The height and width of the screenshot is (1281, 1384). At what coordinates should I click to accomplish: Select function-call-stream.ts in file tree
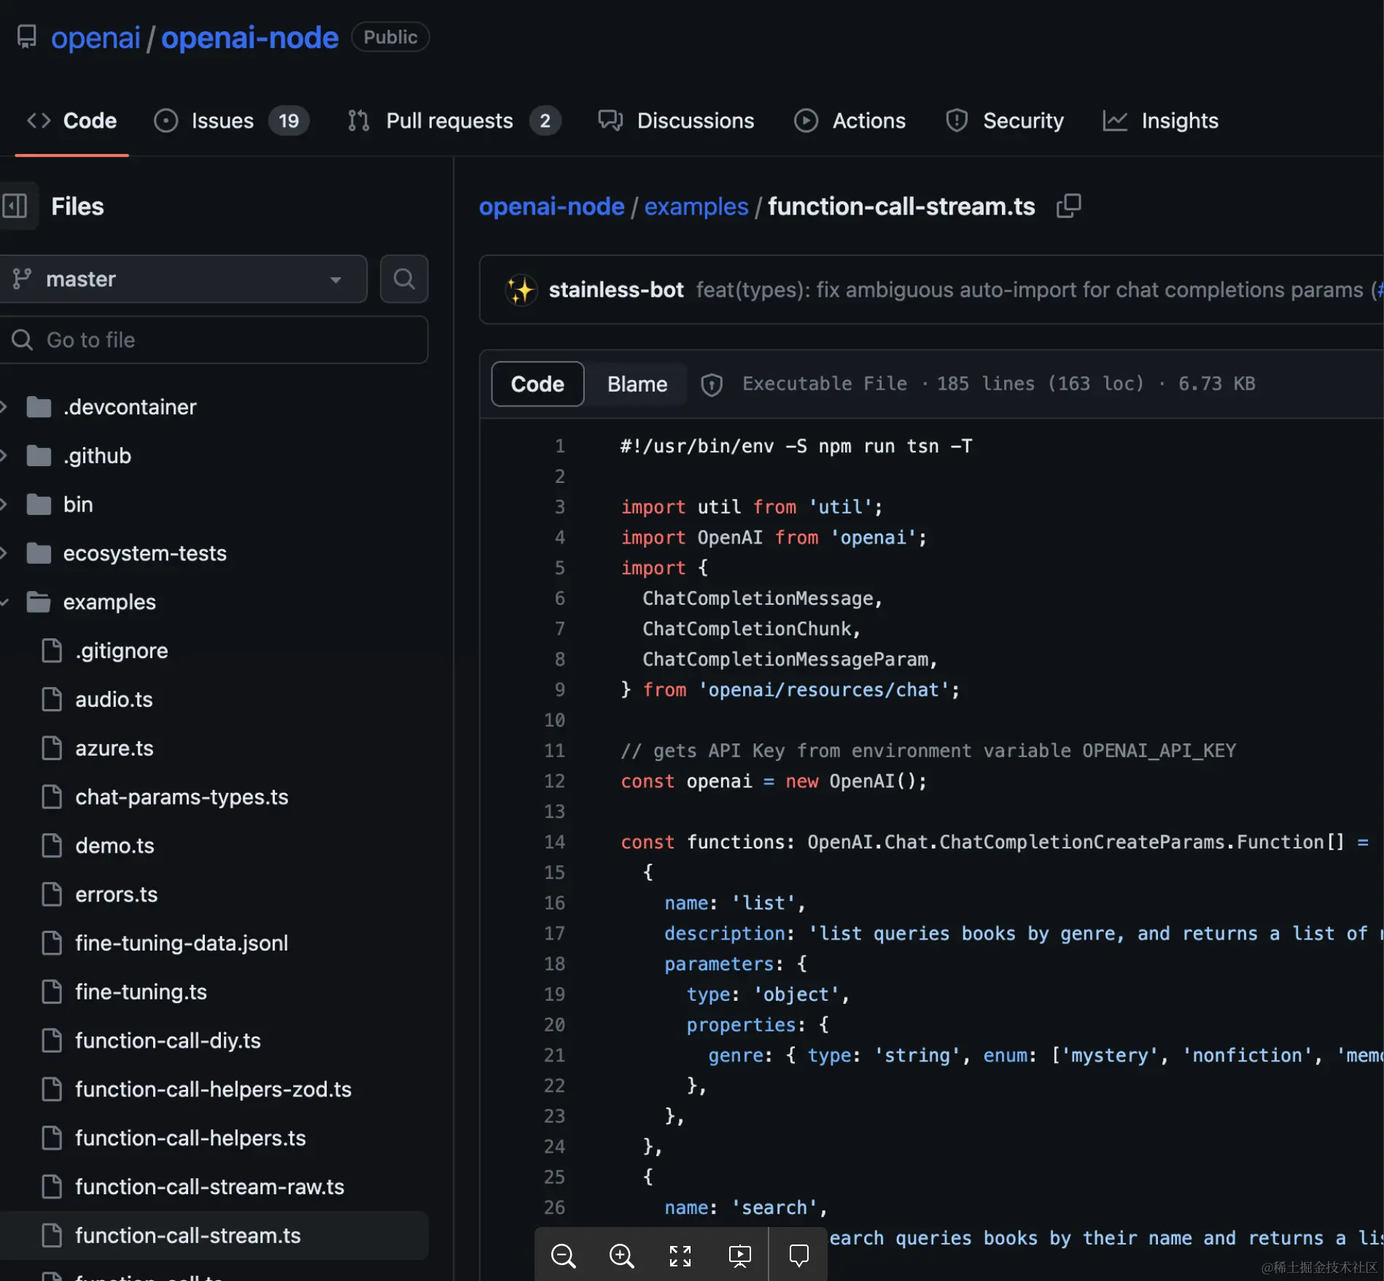pos(187,1236)
